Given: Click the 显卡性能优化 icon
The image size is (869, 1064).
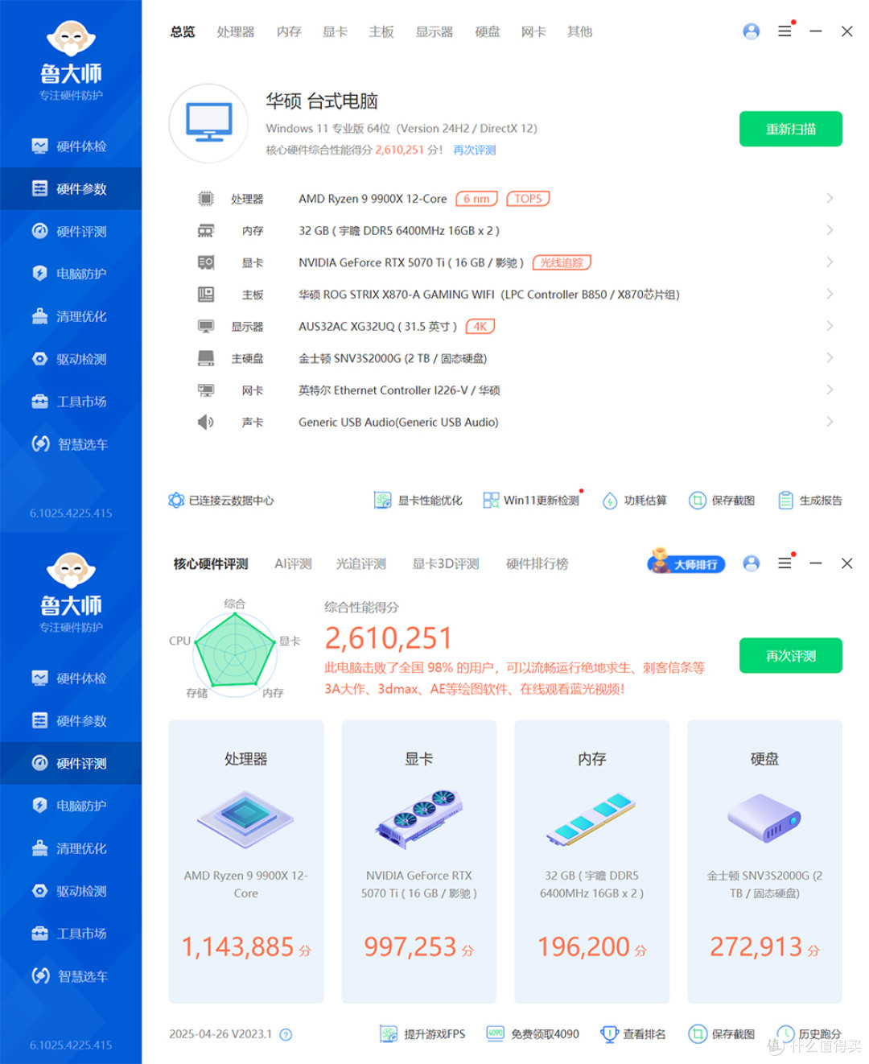Looking at the screenshot, I should tap(382, 501).
